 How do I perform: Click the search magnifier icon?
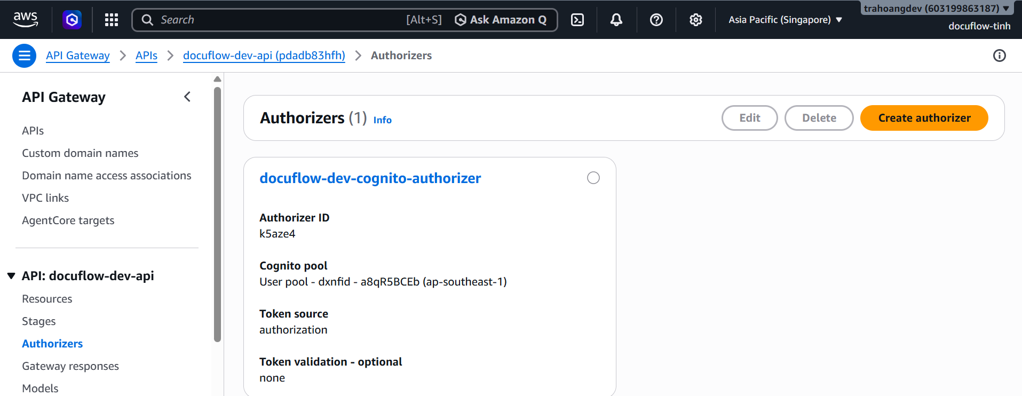147,20
